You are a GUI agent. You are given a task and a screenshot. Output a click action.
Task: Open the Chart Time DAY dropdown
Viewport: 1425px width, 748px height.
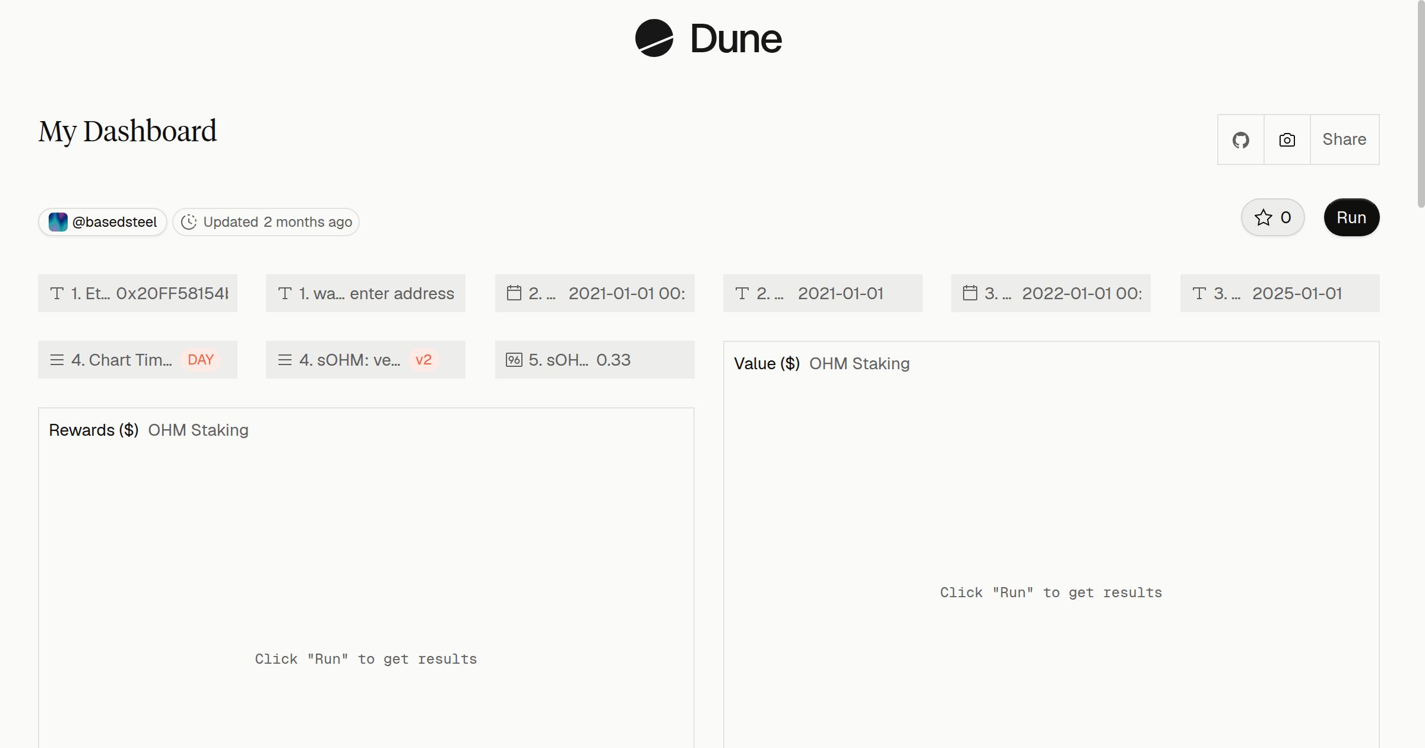pyautogui.click(x=138, y=360)
